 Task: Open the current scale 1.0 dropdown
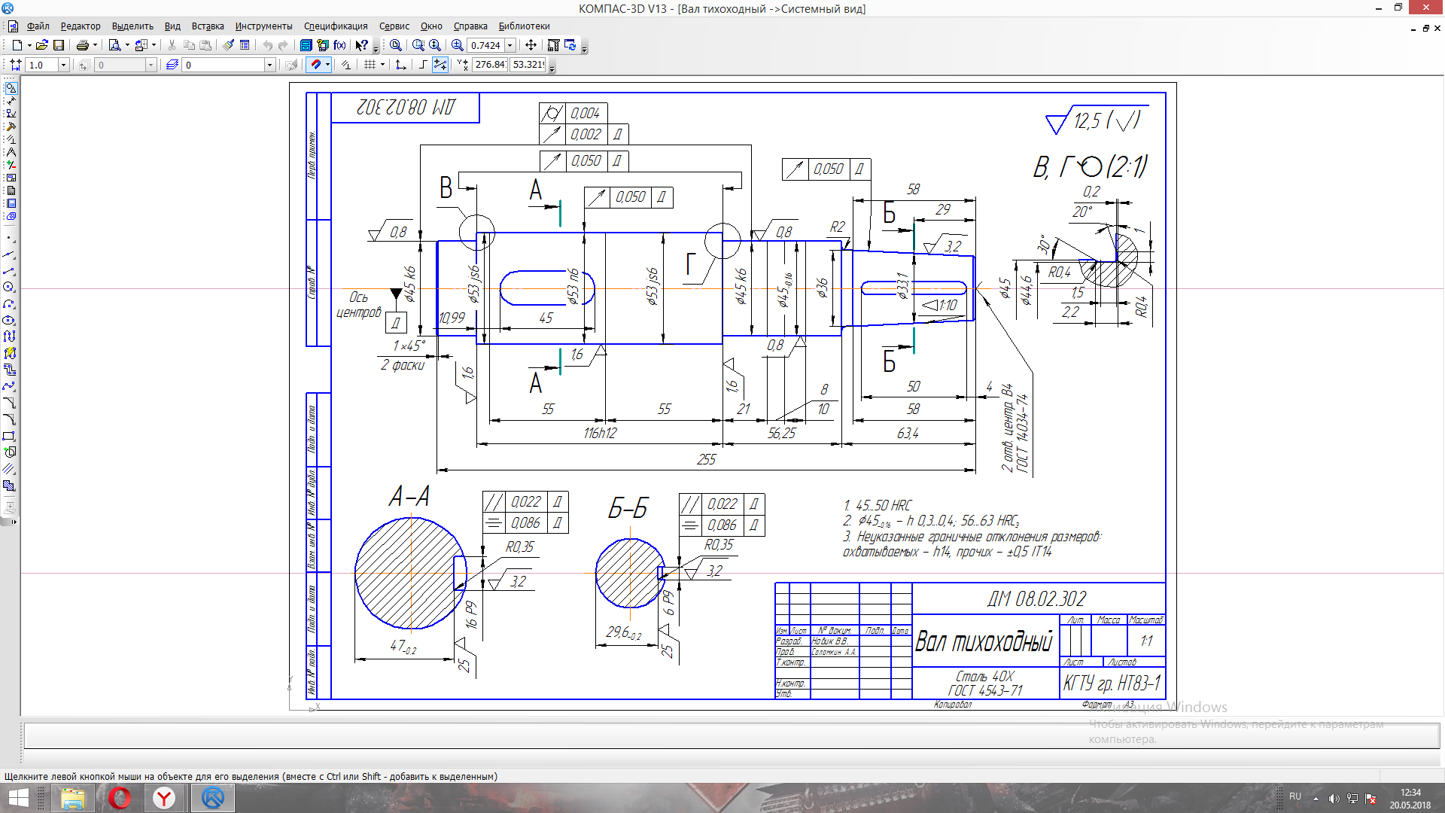63,65
